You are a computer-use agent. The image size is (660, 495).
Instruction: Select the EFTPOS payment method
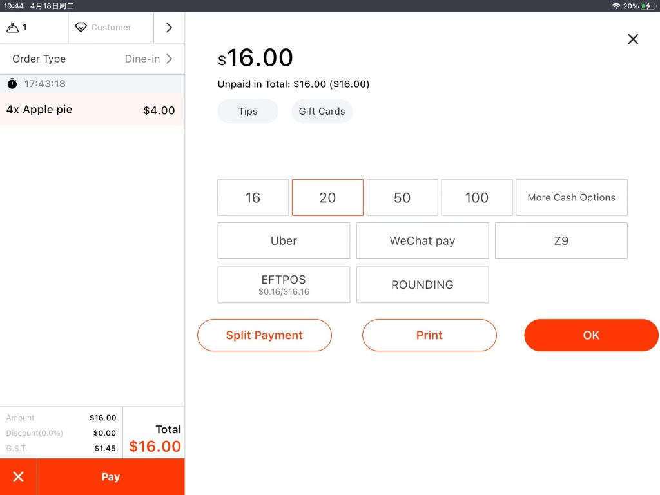(x=284, y=284)
